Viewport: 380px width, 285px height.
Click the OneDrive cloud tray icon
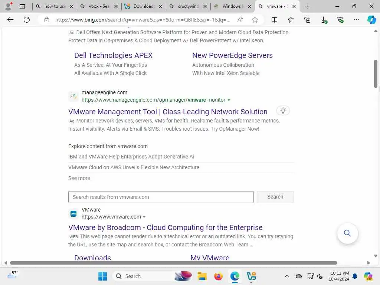pyautogui.click(x=299, y=276)
